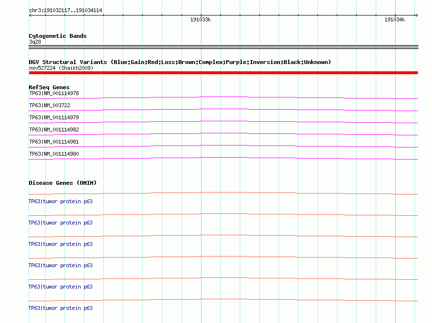This screenshot has height=323, width=432.
Task: Click the right arrow of the ruler
Action: pyautogui.click(x=416, y=15)
